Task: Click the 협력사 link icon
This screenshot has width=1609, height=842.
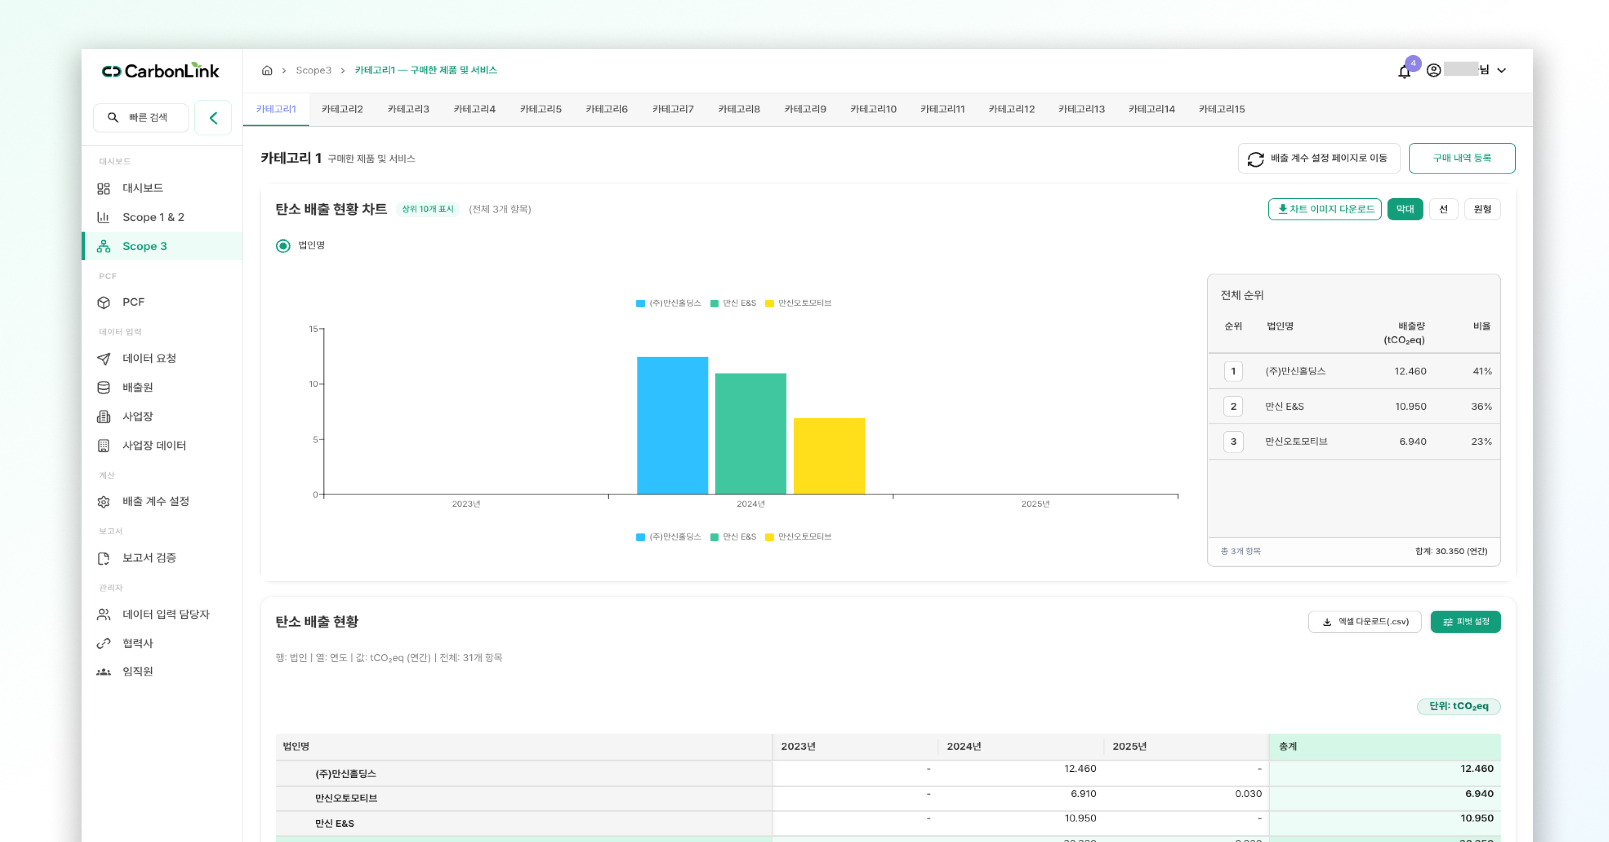Action: tap(104, 644)
